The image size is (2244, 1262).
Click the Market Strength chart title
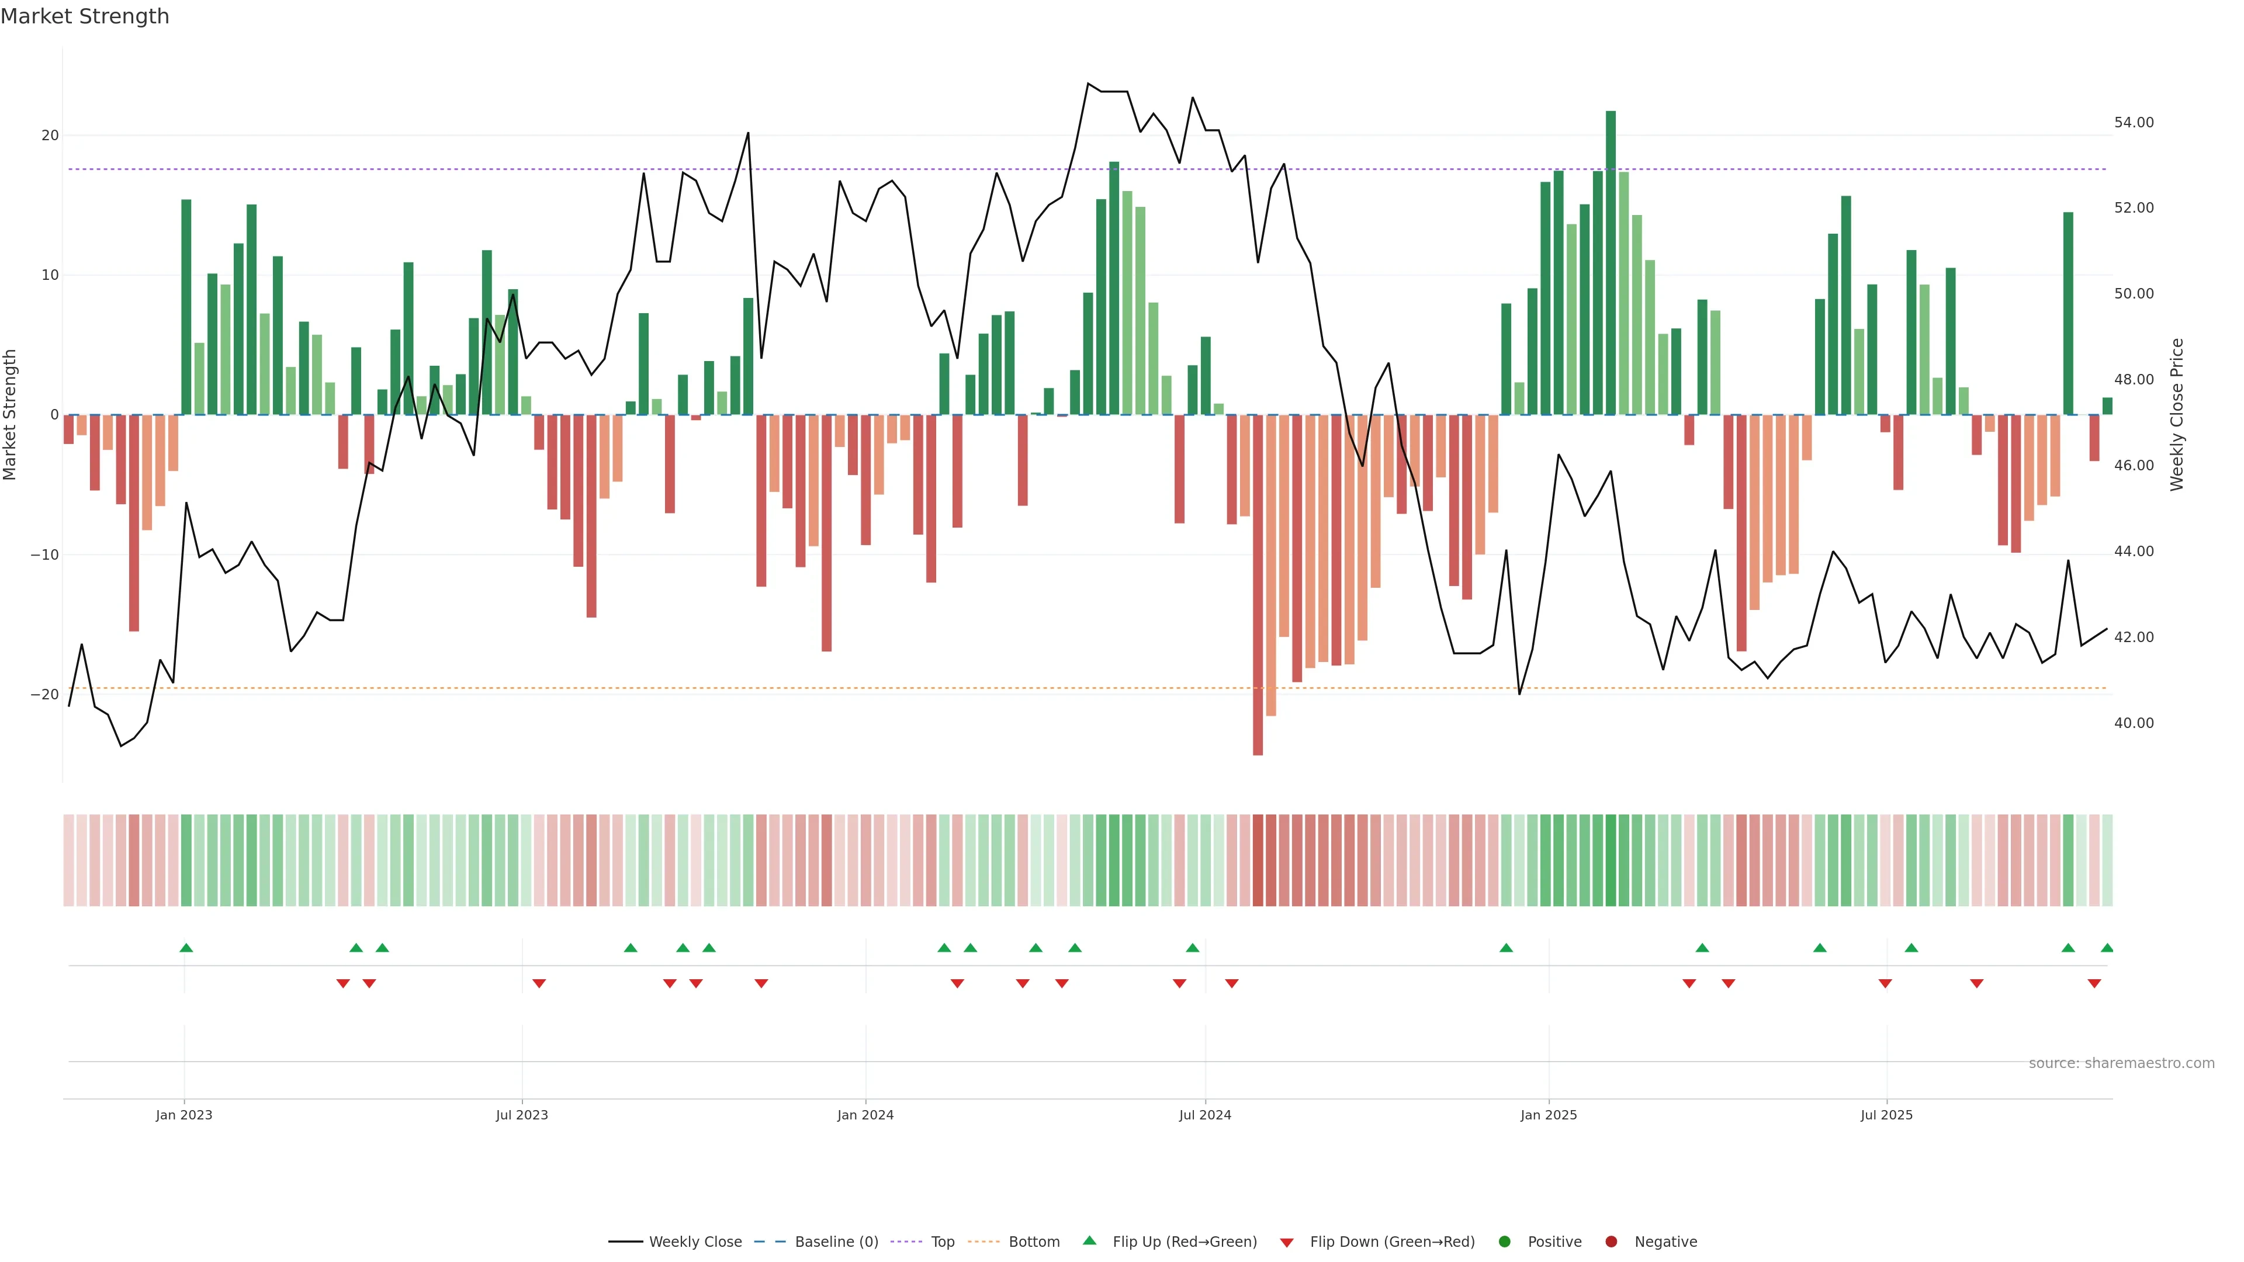tap(85, 16)
